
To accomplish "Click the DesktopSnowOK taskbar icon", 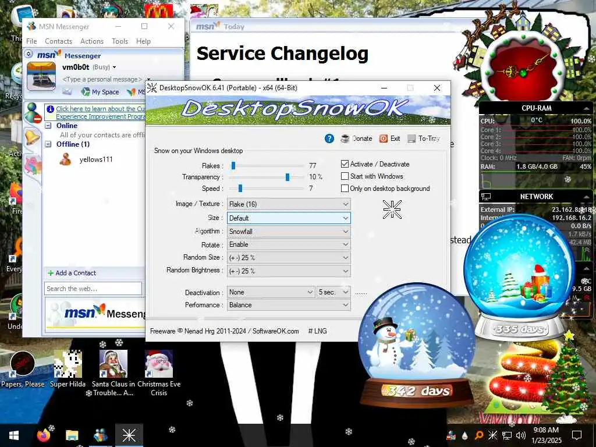I will [x=129, y=435].
